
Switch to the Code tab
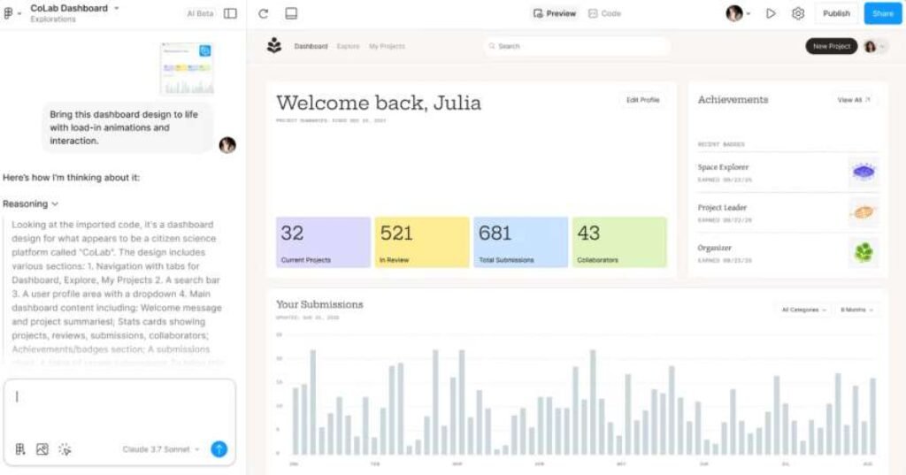(605, 14)
